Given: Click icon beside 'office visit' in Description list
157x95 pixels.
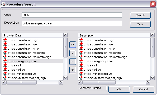Looking at the screenshot, I should [81, 65].
